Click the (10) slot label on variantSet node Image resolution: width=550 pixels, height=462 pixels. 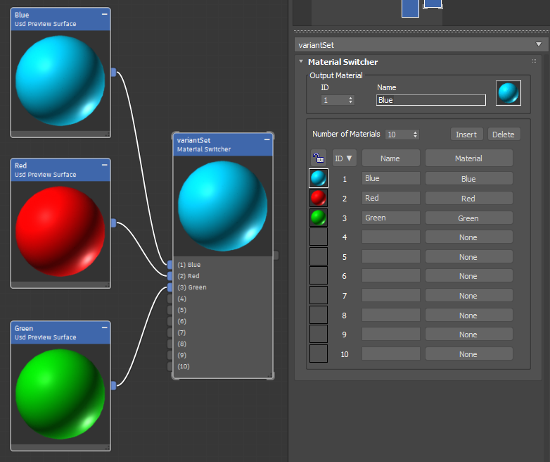tap(184, 366)
